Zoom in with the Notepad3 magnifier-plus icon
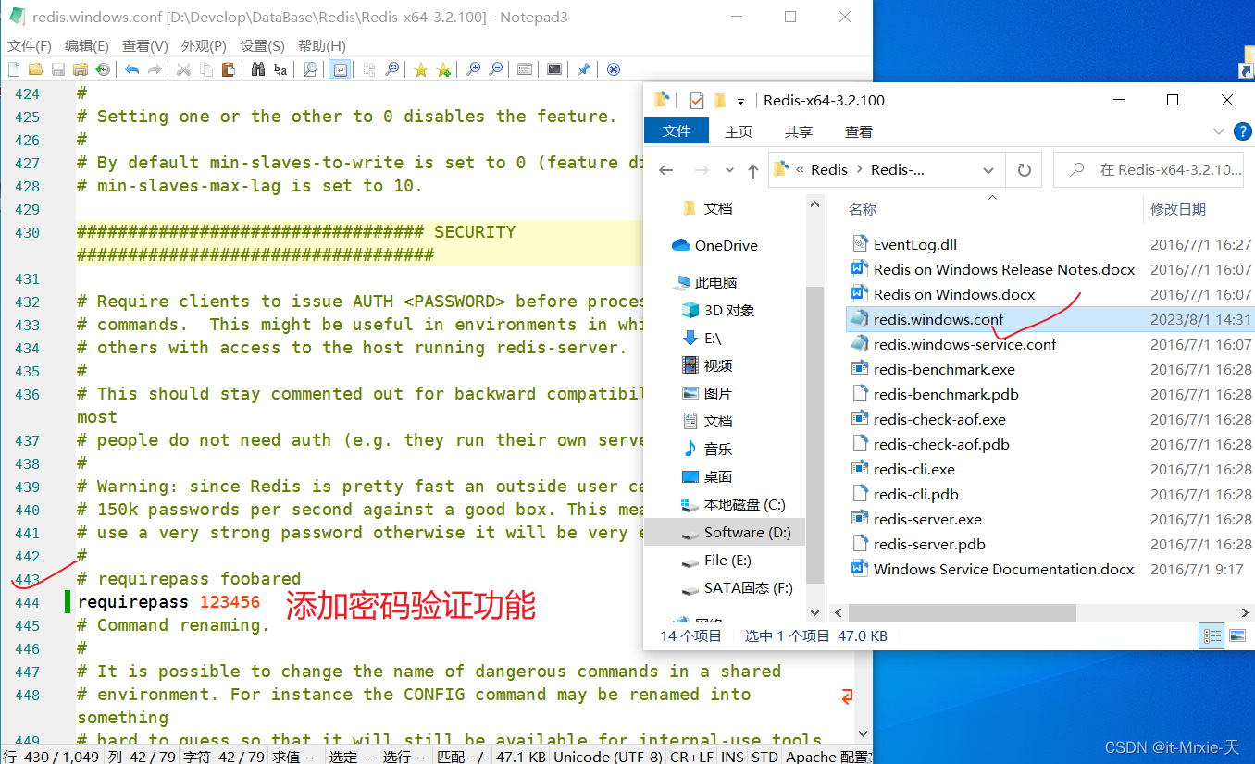This screenshot has height=764, width=1255. [473, 69]
